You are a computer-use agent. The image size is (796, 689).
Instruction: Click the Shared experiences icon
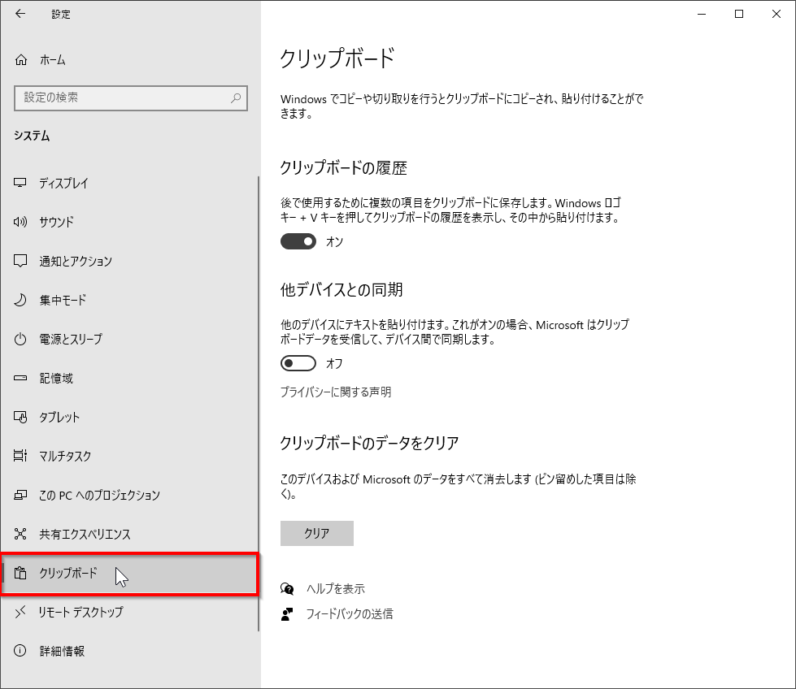pos(20,534)
